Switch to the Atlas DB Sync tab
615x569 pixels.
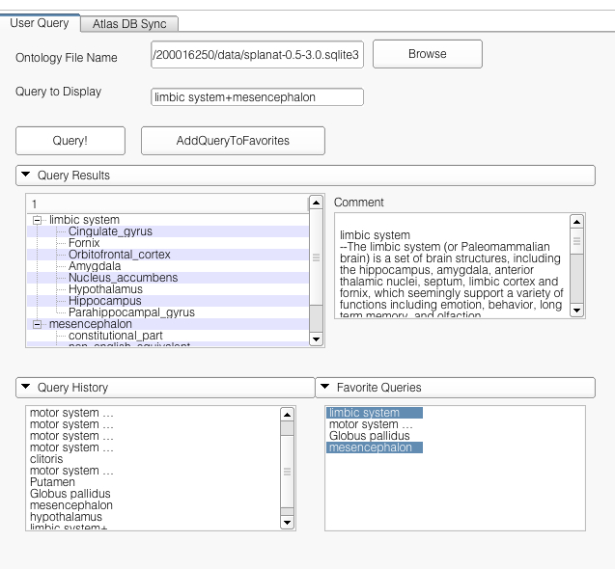tap(129, 24)
